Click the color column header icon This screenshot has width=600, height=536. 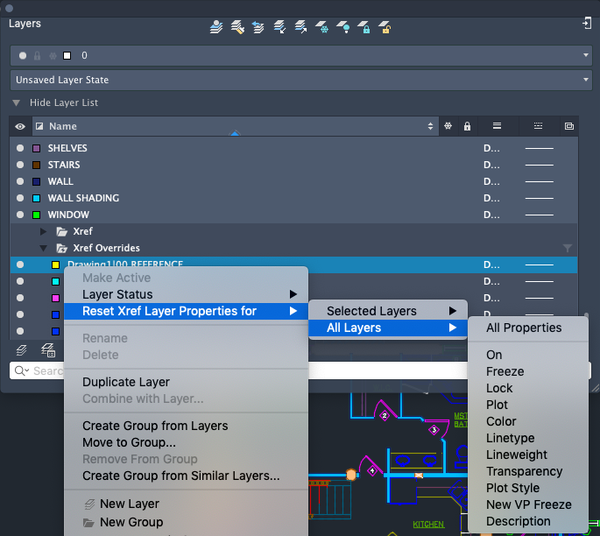point(39,126)
